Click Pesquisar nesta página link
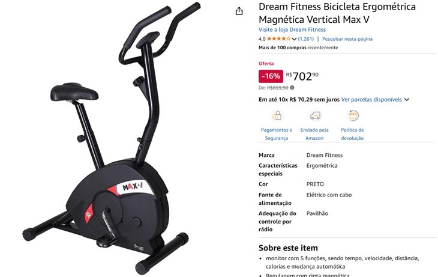The width and height of the screenshot is (438, 277). pos(347,38)
